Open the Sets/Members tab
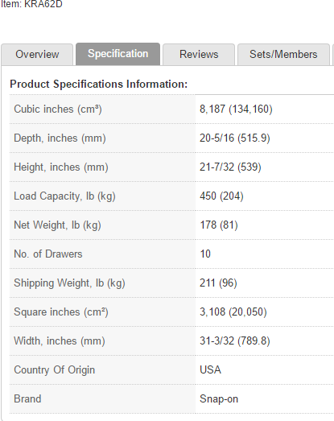 click(x=283, y=55)
